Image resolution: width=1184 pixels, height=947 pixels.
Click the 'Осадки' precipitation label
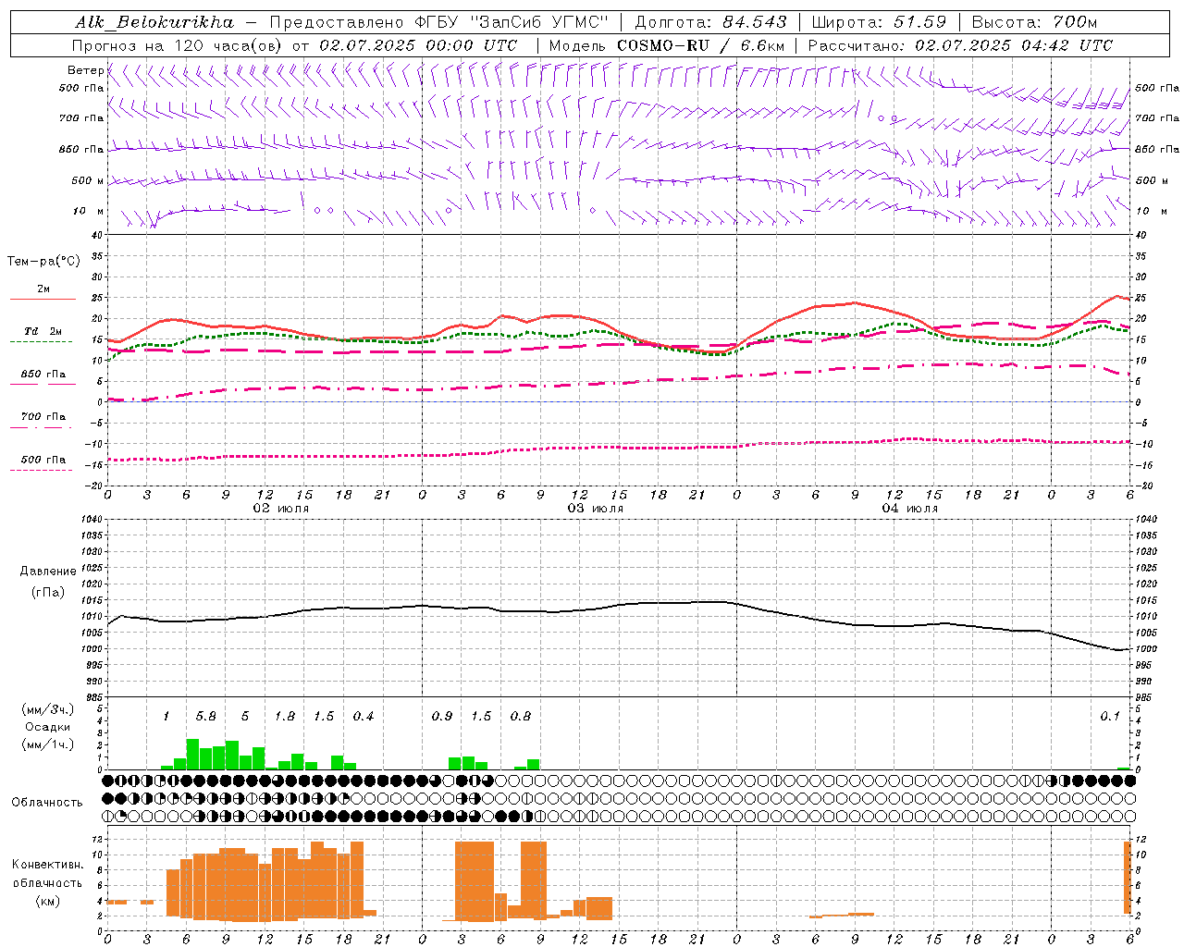pyautogui.click(x=48, y=727)
